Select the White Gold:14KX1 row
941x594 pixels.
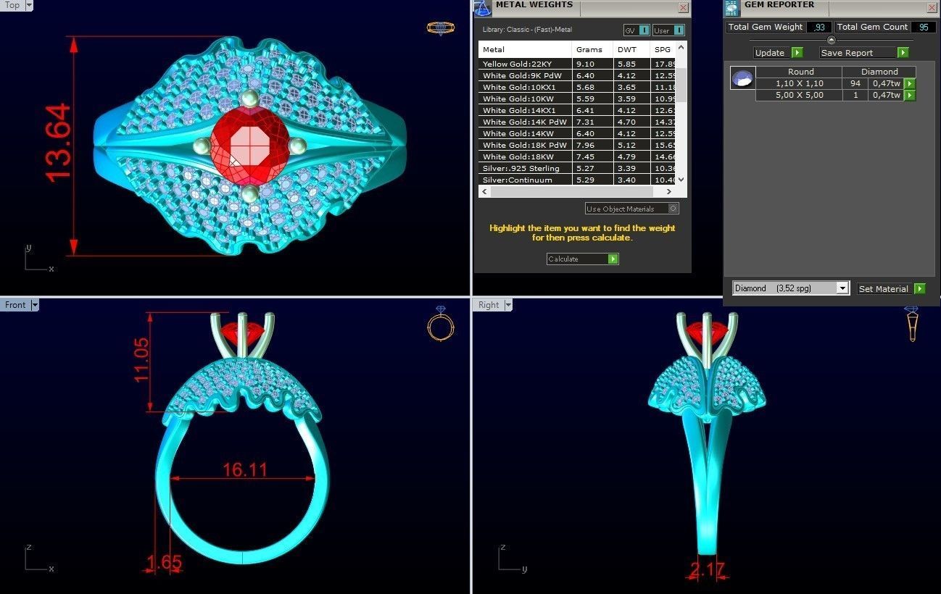point(577,110)
